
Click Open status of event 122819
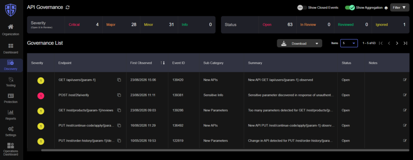pyautogui.click(x=346, y=141)
